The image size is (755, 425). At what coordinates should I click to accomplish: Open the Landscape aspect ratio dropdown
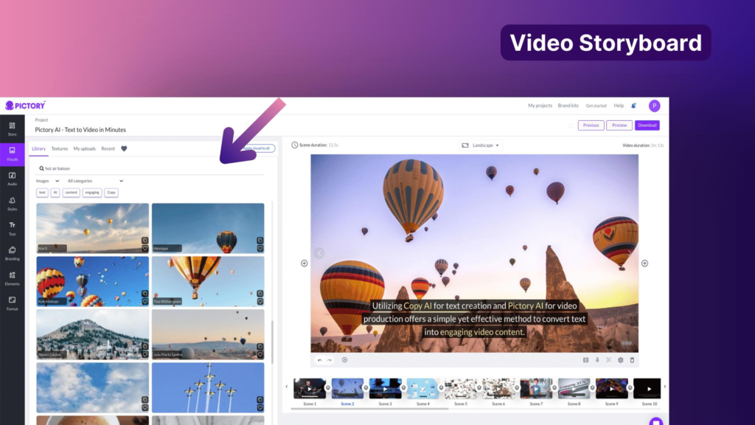coord(480,145)
